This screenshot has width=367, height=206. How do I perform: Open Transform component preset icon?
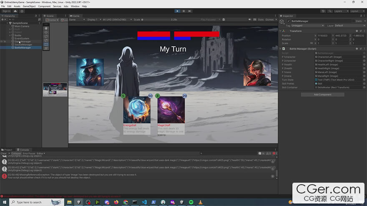361,31
